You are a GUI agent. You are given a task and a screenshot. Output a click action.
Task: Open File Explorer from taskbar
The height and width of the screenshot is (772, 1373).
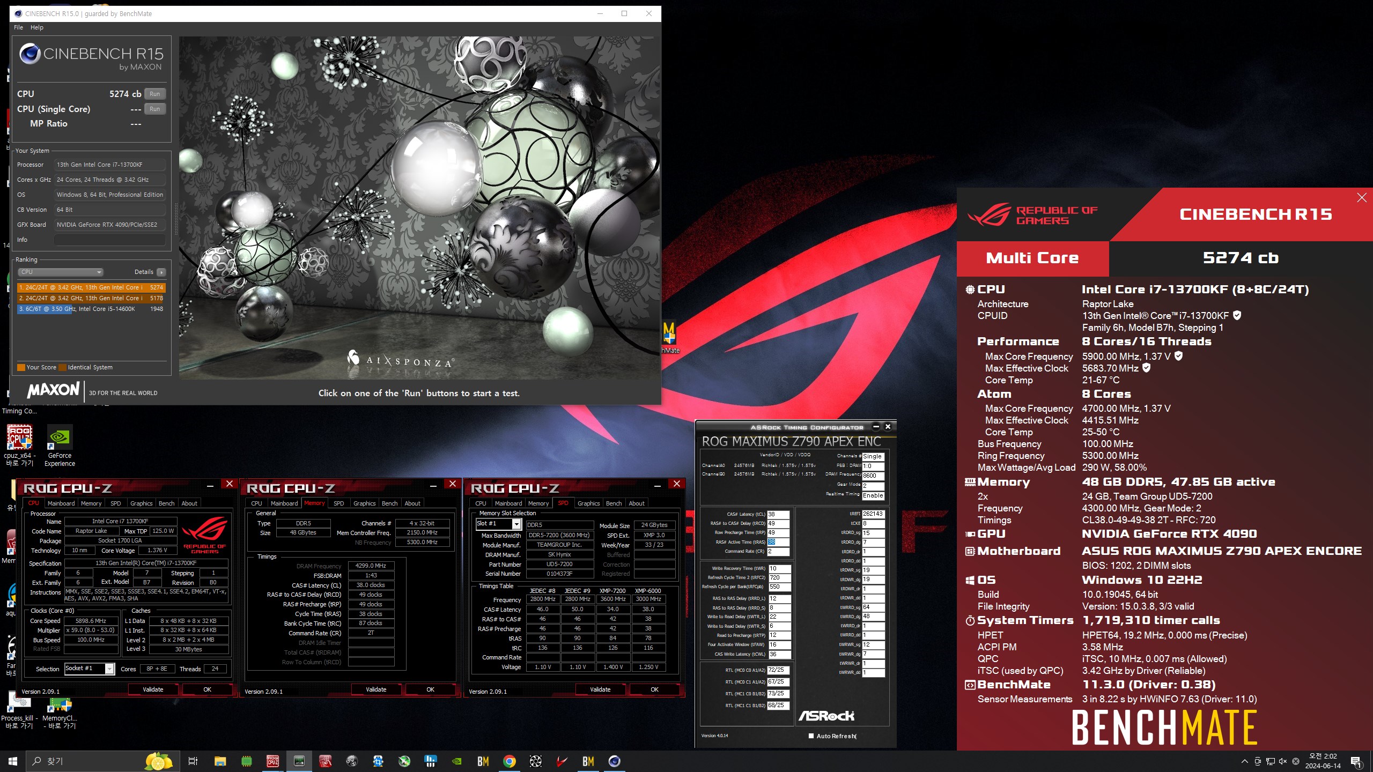(x=220, y=761)
